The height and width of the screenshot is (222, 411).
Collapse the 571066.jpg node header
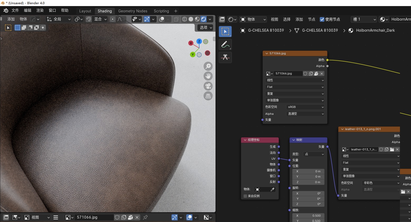pyautogui.click(x=267, y=53)
